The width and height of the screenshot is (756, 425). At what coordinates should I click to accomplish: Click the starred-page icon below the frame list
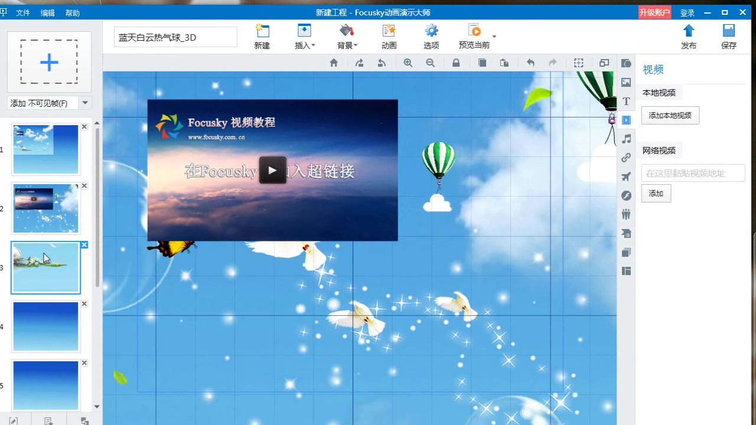coord(49,420)
